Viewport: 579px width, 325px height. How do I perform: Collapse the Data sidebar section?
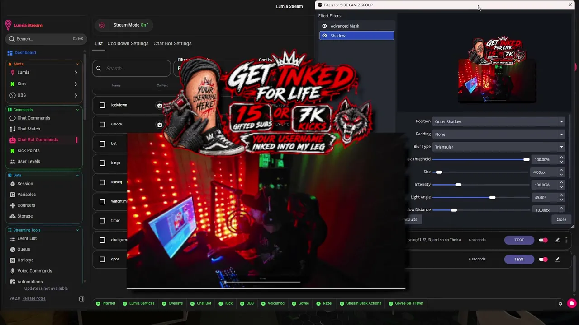[x=77, y=175]
